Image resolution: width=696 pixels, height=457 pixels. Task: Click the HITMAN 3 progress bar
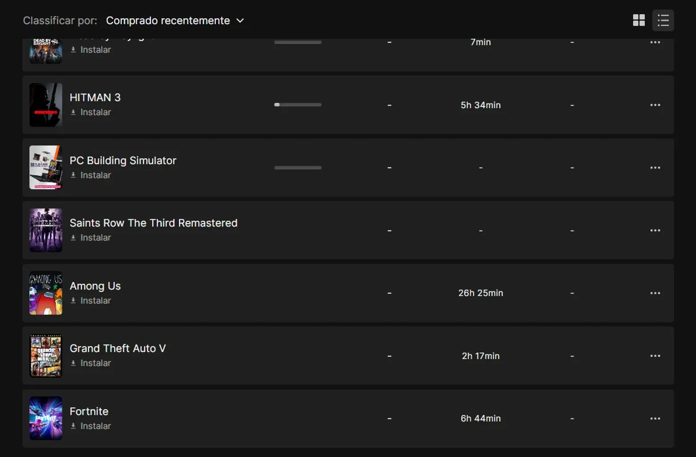[x=298, y=105]
